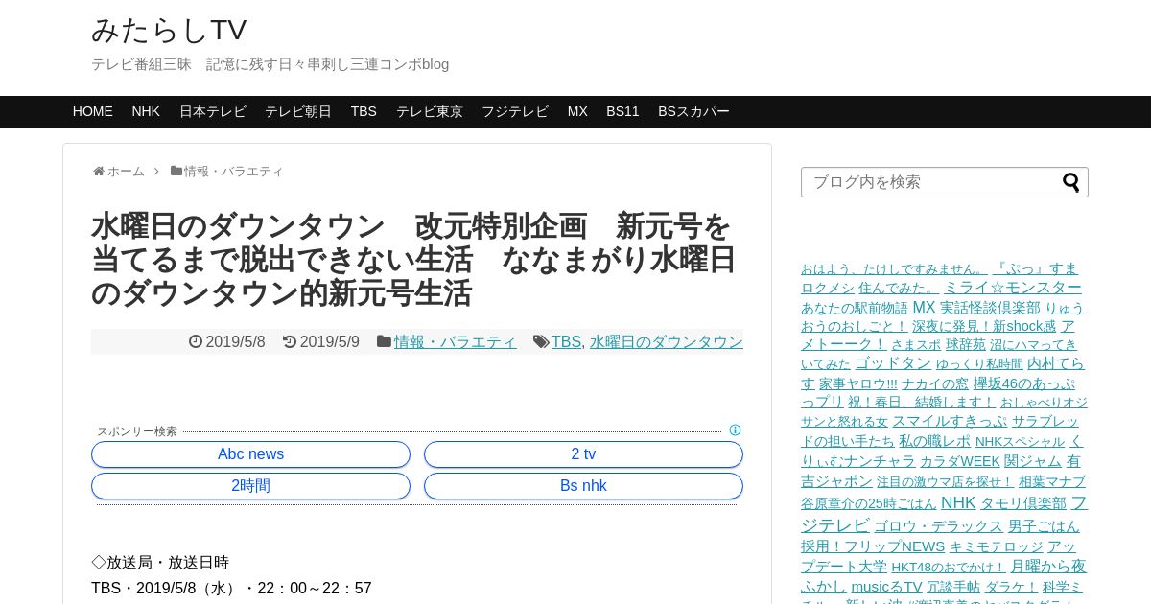Image resolution: width=1151 pixels, height=604 pixels.
Task: Click the clock icon next to 2019/5/8
Action: pyautogui.click(x=196, y=341)
